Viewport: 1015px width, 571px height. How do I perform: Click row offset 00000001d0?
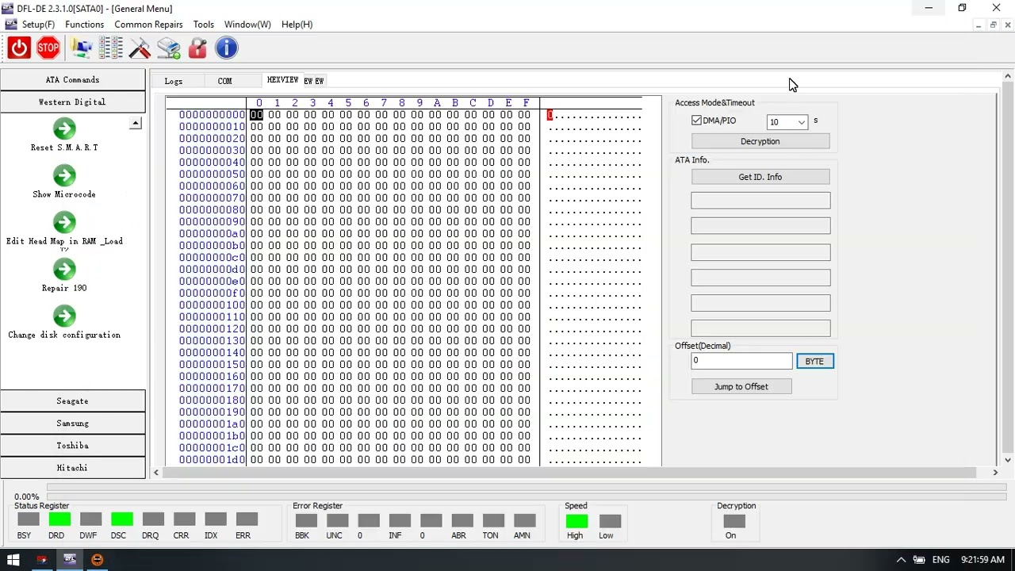point(212,460)
